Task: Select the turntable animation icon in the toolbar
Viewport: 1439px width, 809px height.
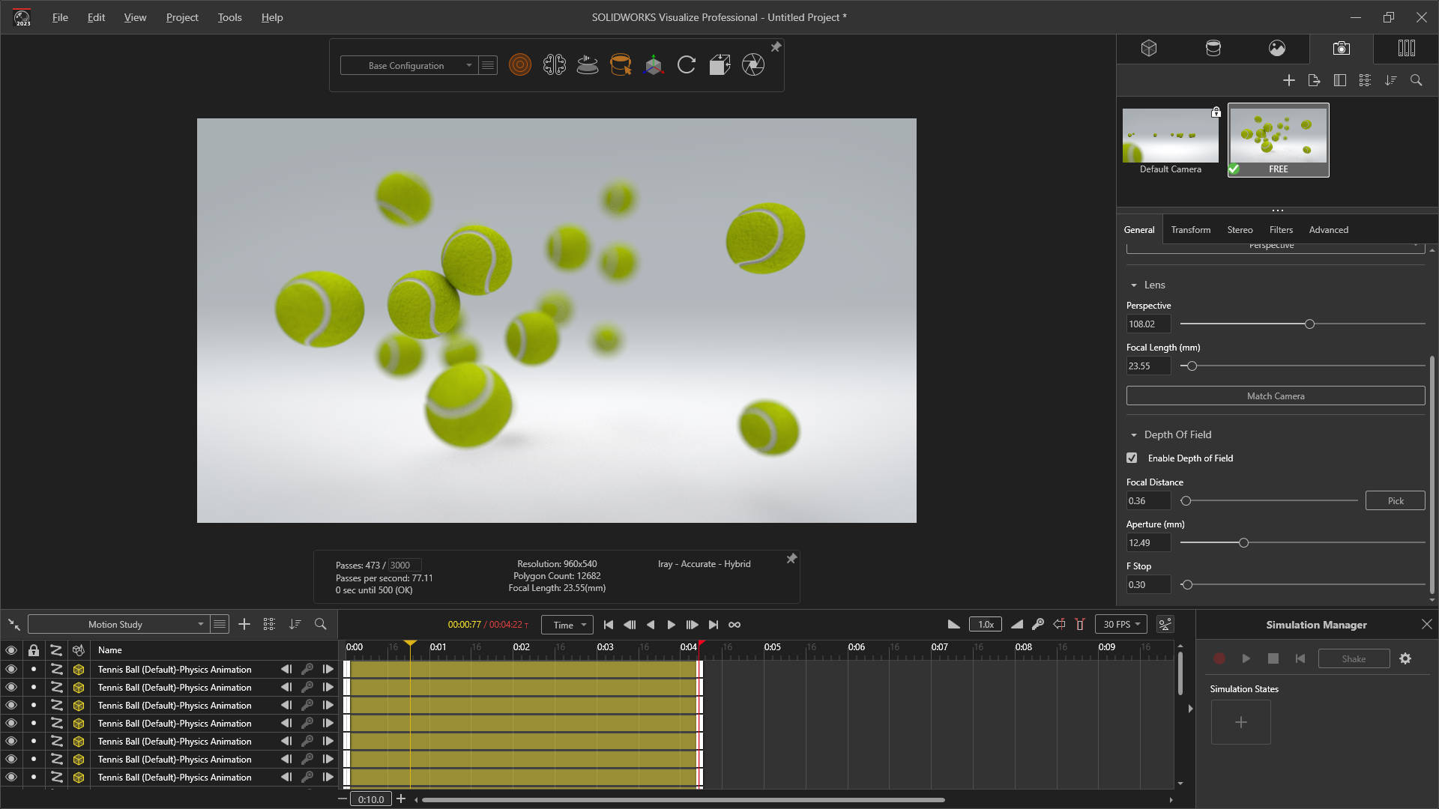Action: click(587, 64)
